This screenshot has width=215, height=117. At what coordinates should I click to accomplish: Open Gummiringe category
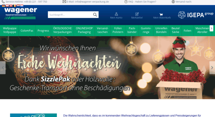coord(146,30)
